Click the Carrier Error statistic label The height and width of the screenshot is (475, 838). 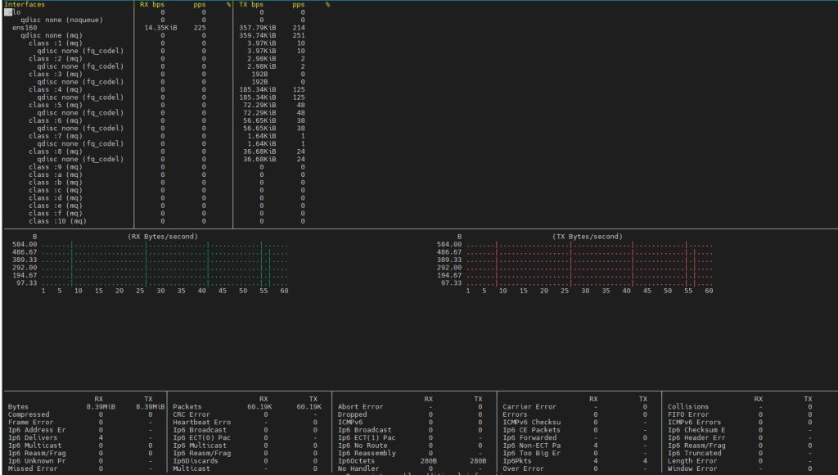tap(529, 407)
